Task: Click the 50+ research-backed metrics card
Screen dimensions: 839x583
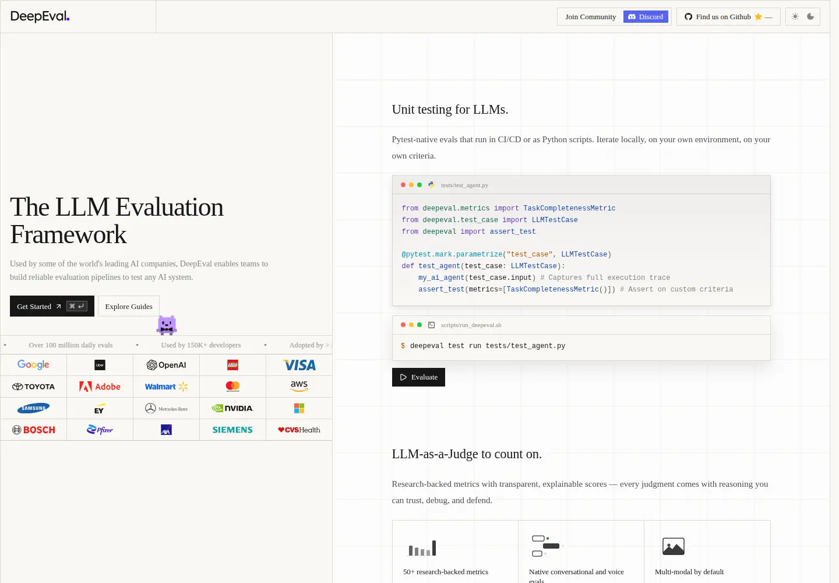Action: [x=455, y=552]
